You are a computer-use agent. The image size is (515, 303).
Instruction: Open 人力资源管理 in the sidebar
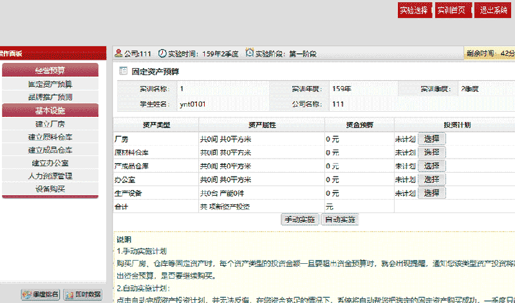click(x=50, y=176)
